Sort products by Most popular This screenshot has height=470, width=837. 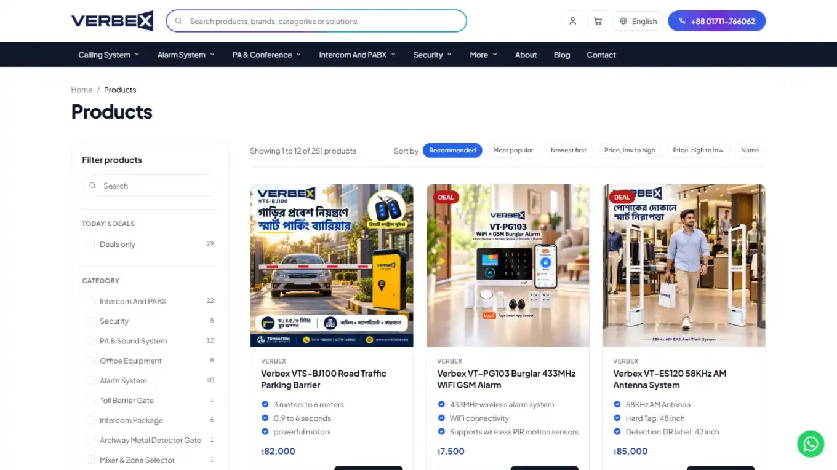[513, 151]
